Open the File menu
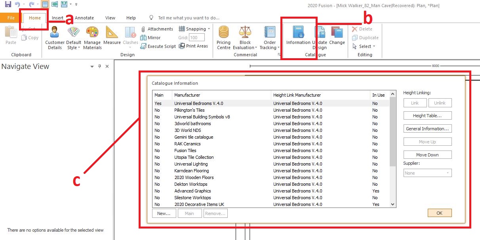480x240 pixels. pyautogui.click(x=11, y=18)
